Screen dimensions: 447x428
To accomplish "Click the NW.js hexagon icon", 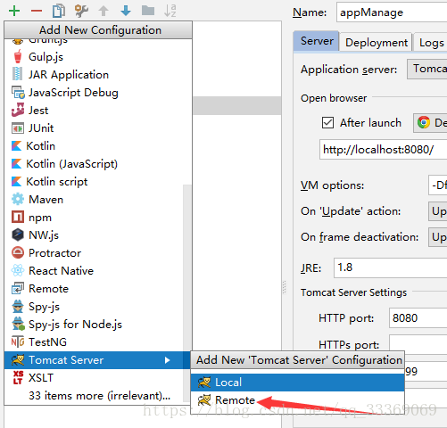I will click(x=18, y=235).
